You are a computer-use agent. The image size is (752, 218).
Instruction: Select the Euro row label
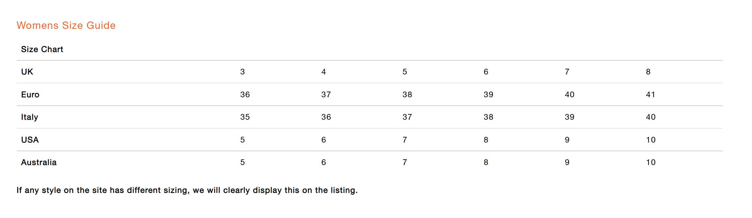[x=30, y=95]
